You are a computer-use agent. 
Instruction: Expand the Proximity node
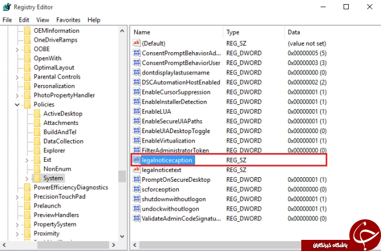pyautogui.click(x=17, y=234)
